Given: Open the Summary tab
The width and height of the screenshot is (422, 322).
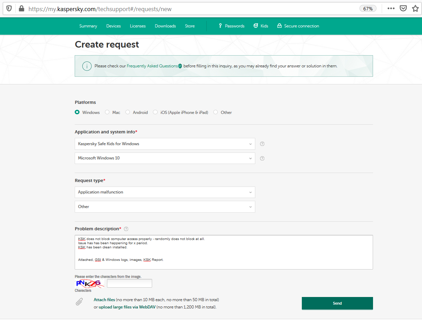Looking at the screenshot, I should coord(88,26).
